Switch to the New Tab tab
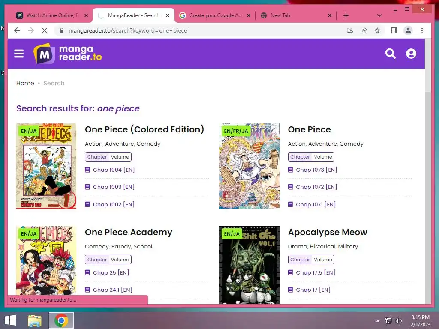439x329 pixels. point(295,15)
